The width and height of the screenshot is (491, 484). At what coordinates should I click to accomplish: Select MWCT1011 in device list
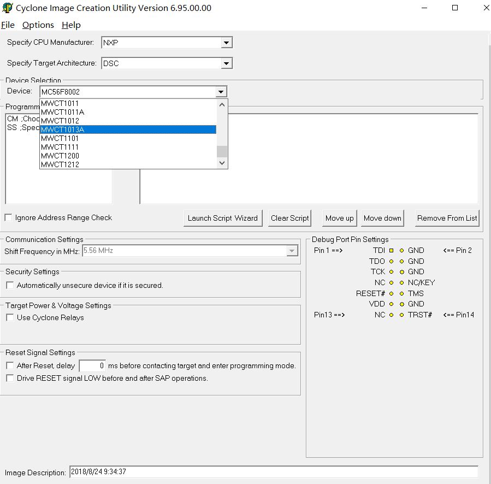click(128, 103)
